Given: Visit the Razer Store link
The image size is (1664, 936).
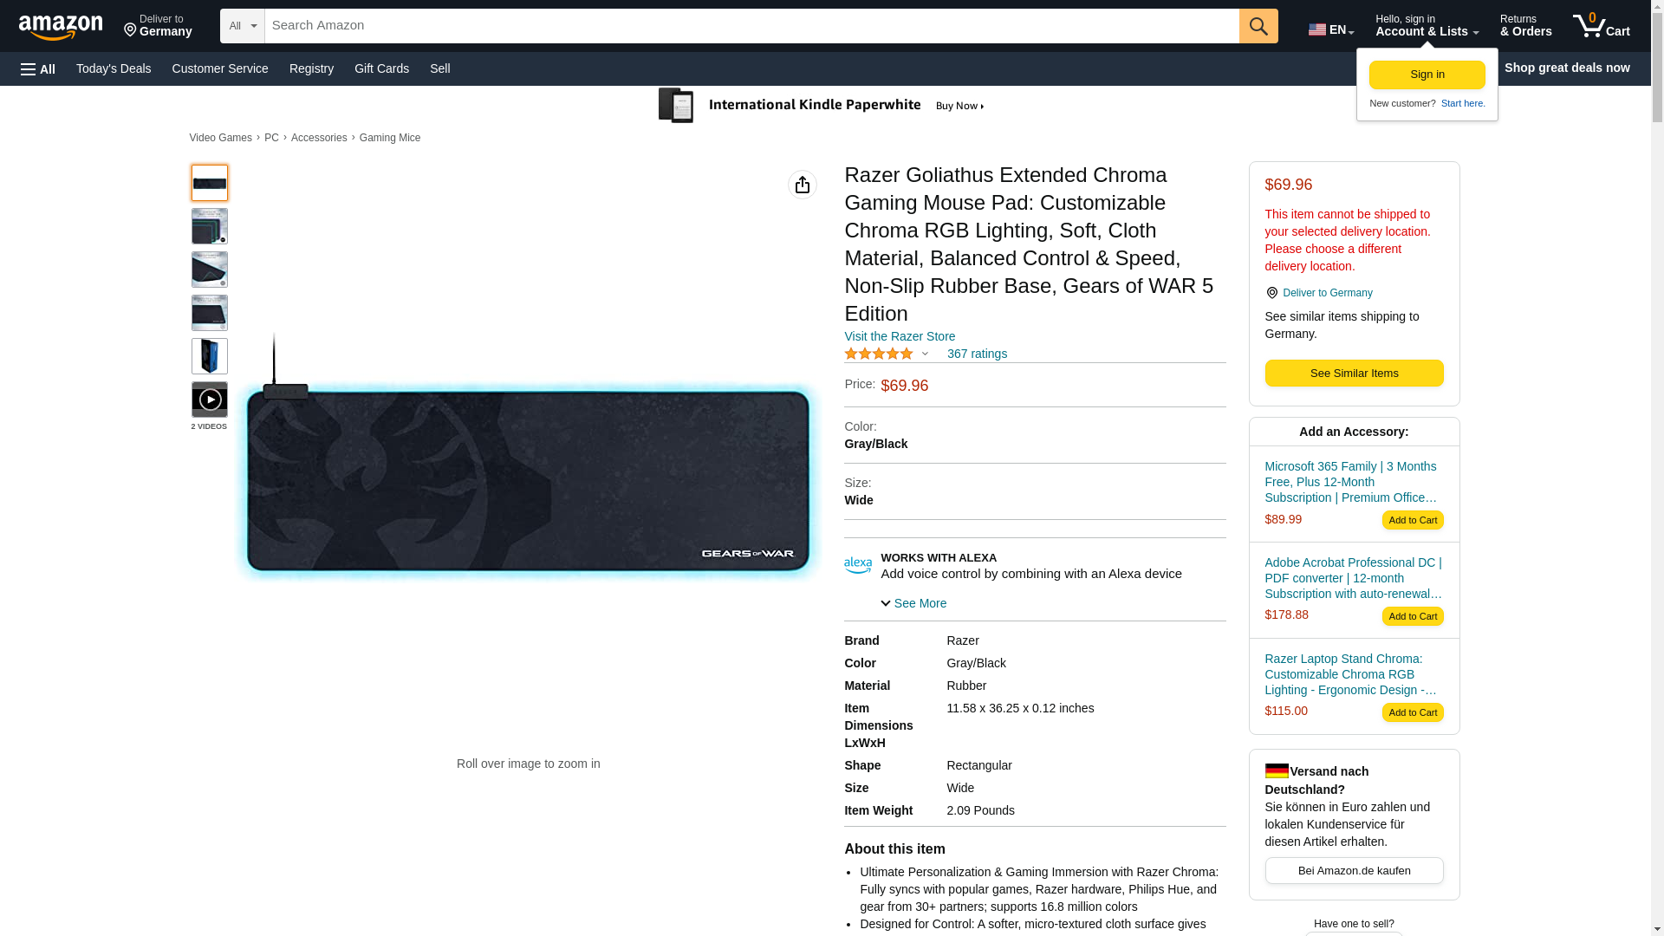Looking at the screenshot, I should [900, 336].
